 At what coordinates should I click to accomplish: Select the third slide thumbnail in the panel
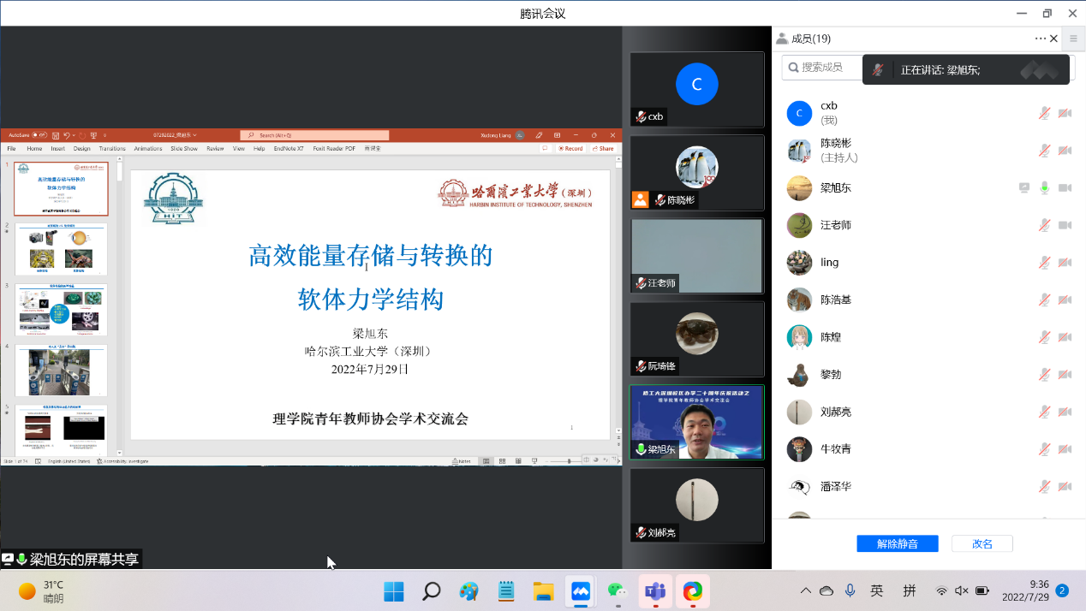(60, 311)
